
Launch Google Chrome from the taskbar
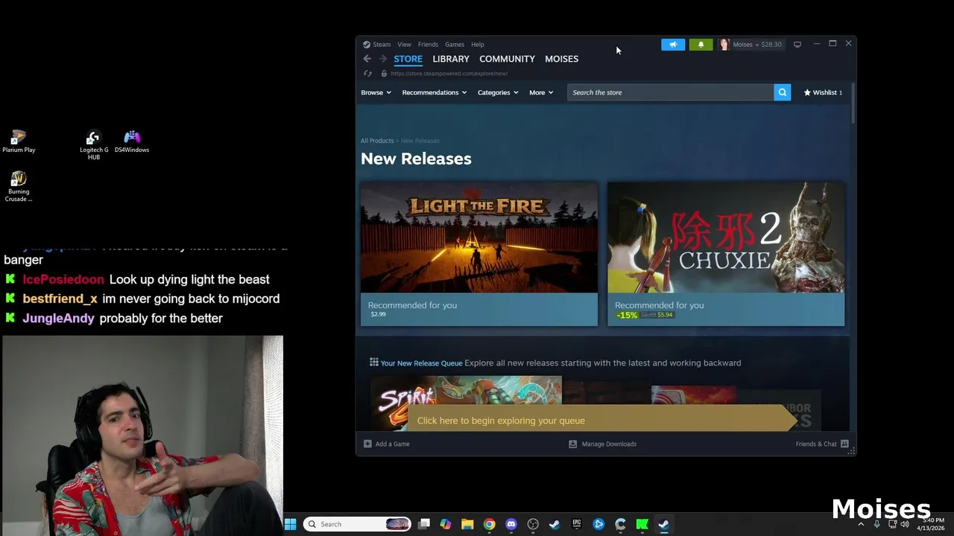coord(489,524)
